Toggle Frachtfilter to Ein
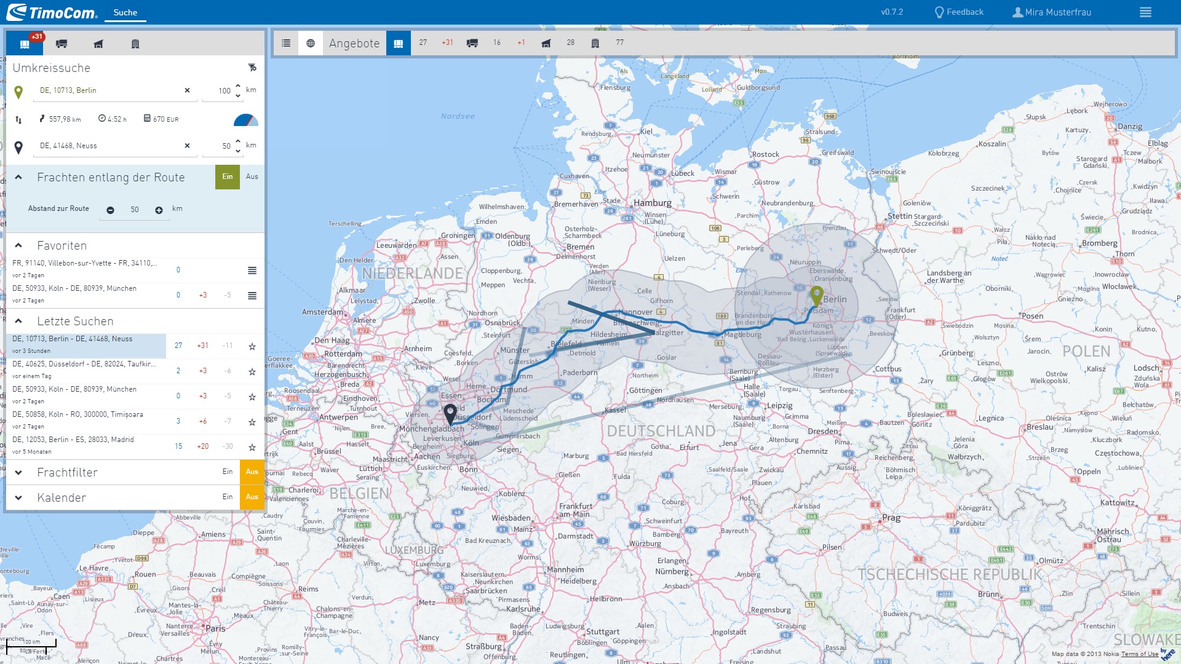 [228, 472]
